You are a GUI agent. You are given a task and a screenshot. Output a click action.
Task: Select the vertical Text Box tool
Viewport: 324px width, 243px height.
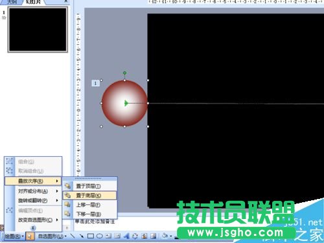tap(117, 236)
